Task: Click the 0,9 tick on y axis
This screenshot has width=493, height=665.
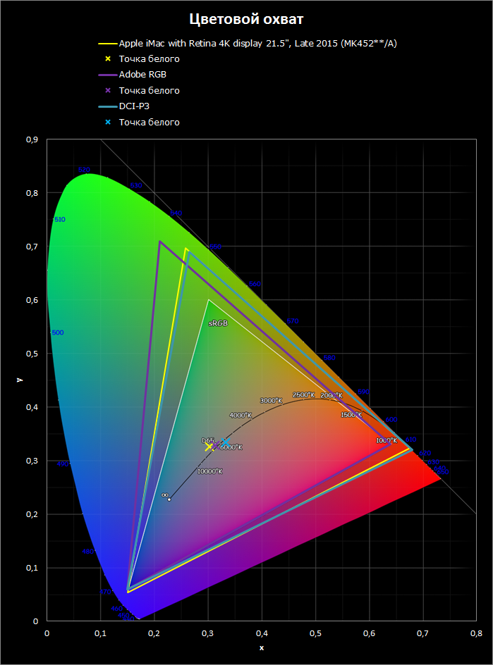Action: [x=32, y=139]
